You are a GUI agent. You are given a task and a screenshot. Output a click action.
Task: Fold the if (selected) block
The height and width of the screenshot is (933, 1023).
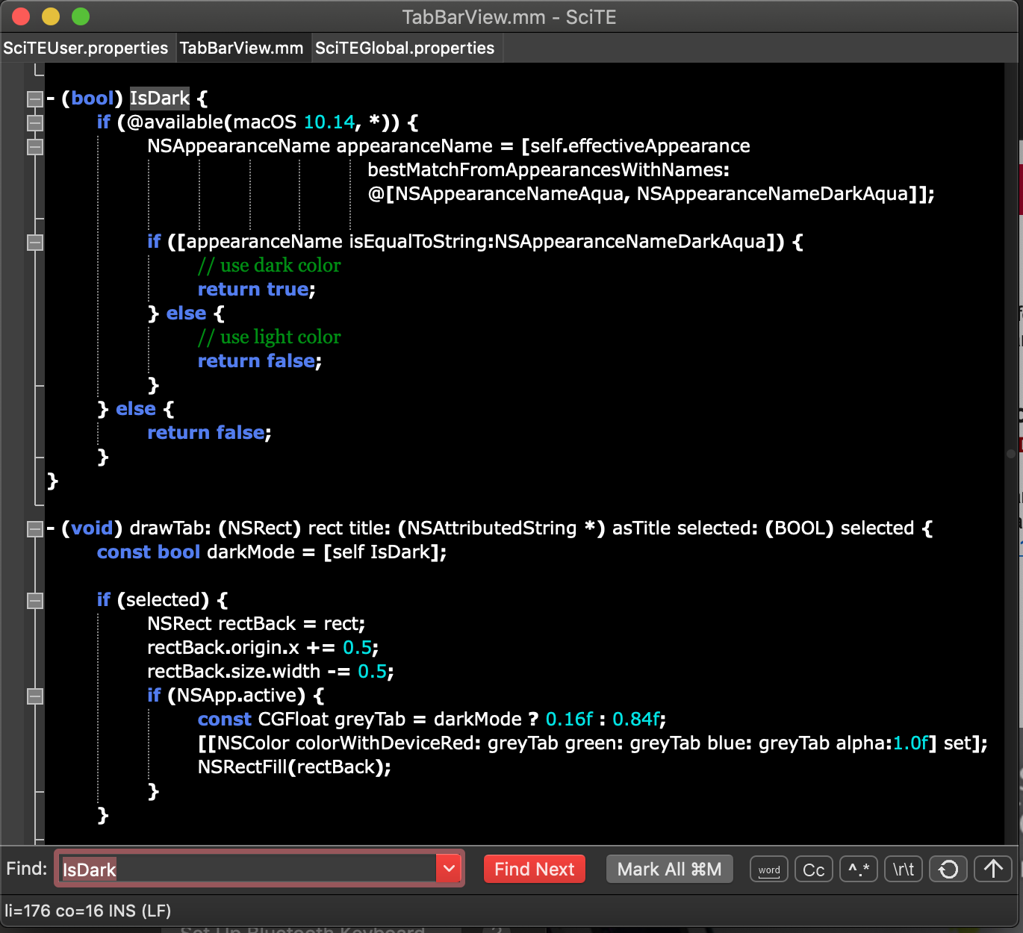click(34, 600)
